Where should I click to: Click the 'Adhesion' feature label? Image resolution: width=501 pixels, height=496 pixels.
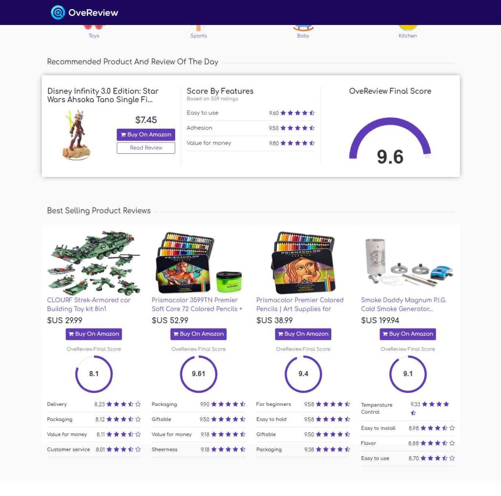[x=200, y=128]
